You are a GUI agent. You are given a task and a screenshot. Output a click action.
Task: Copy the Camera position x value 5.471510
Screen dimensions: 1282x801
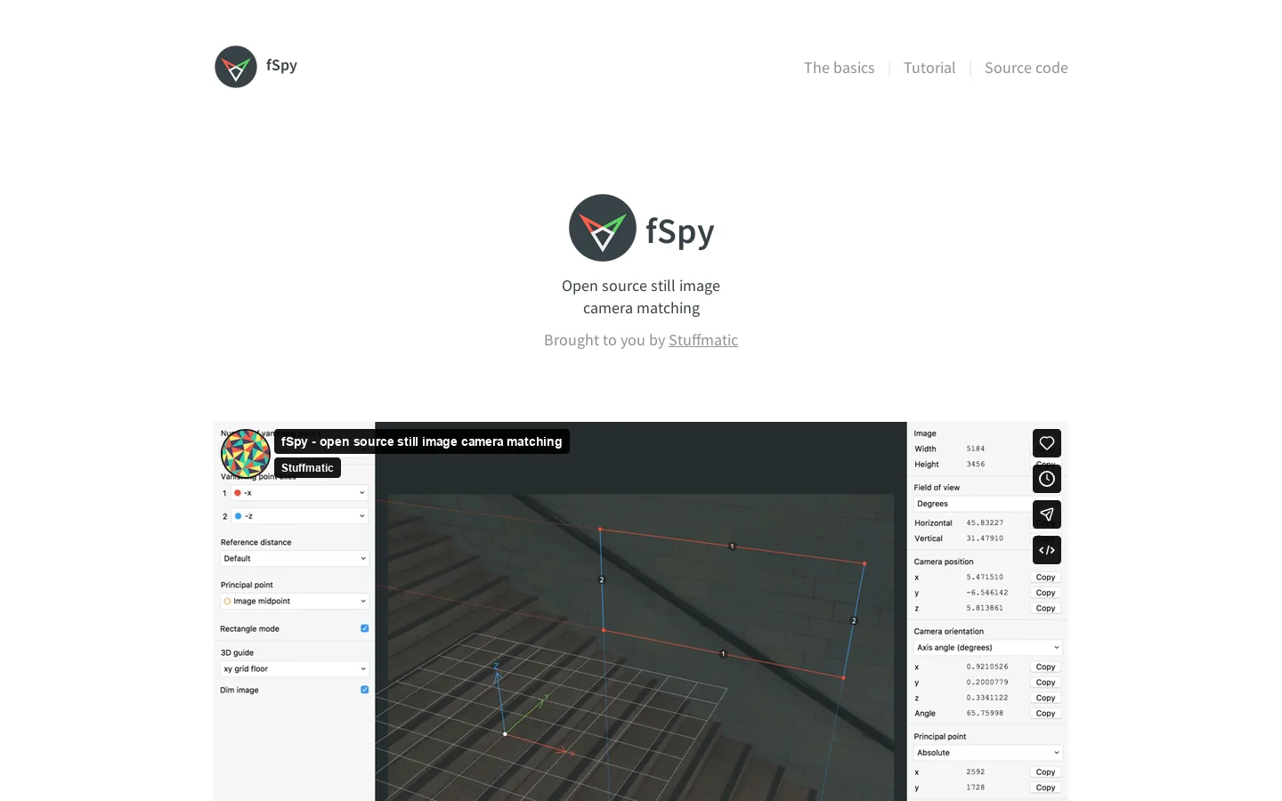pyautogui.click(x=1046, y=578)
